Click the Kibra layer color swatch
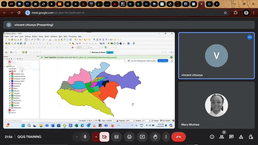Screen dimensions: 258x145 tap(12, 88)
